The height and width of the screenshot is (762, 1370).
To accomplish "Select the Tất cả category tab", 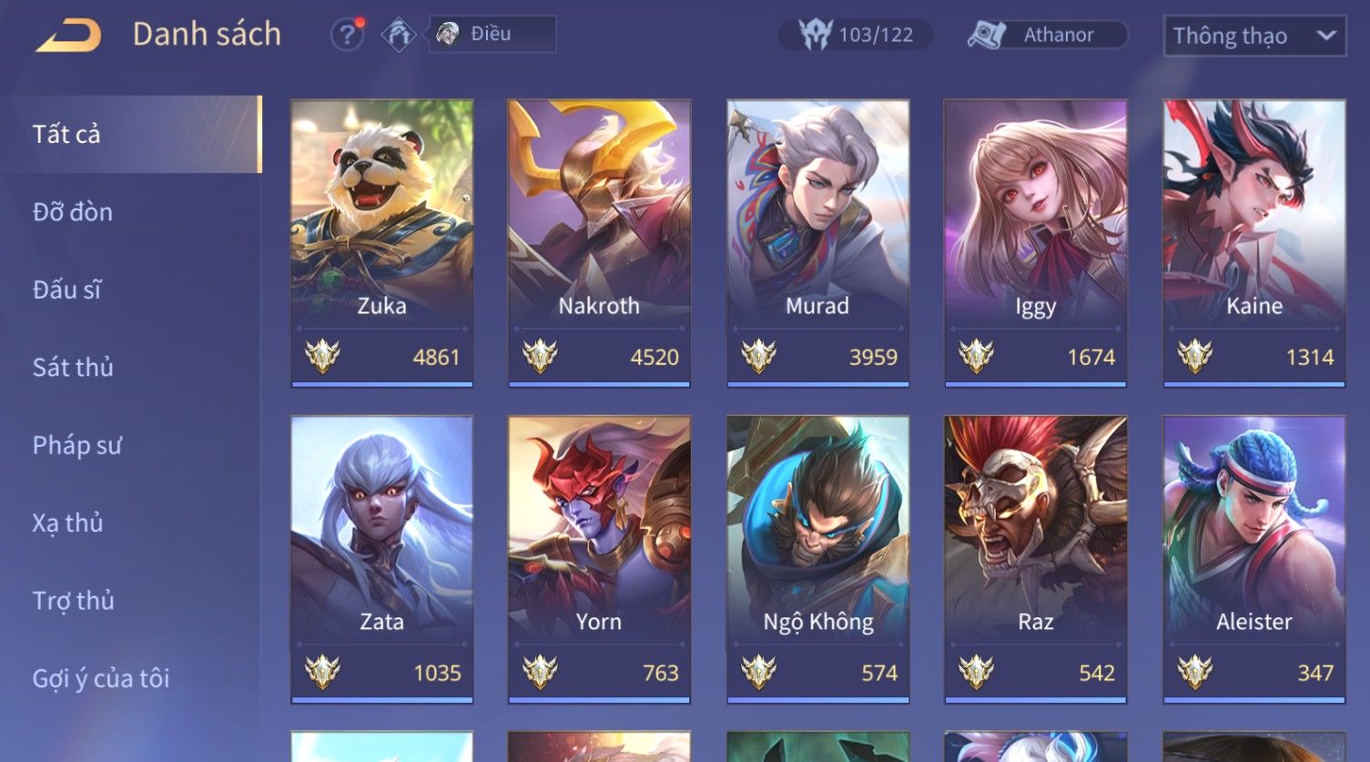I will tap(131, 134).
